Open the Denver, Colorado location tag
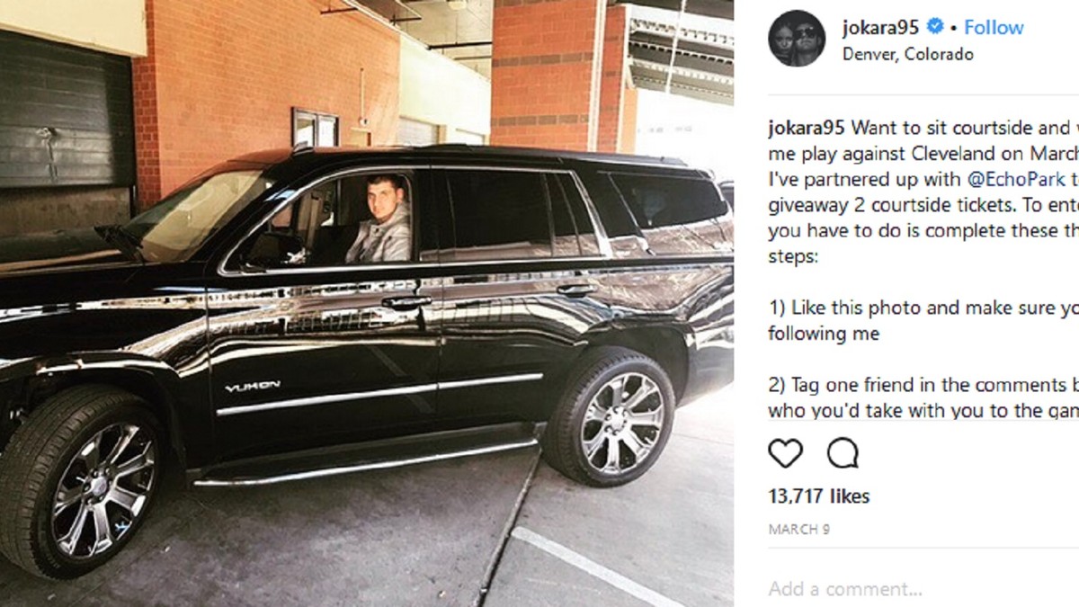Viewport: 1079px width, 607px height. (x=908, y=54)
